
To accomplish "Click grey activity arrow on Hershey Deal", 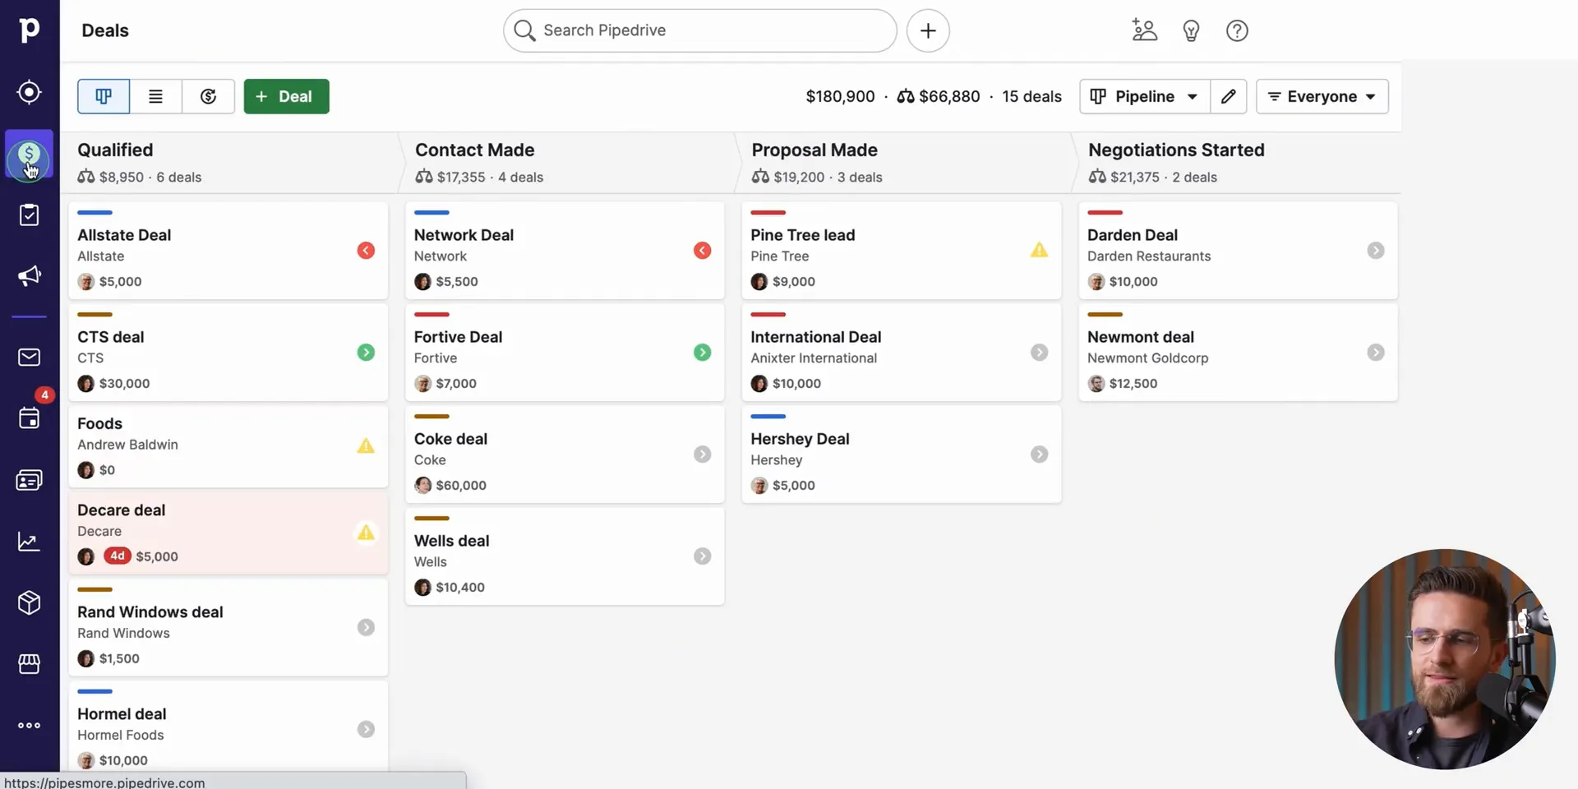I will 1040,454.
